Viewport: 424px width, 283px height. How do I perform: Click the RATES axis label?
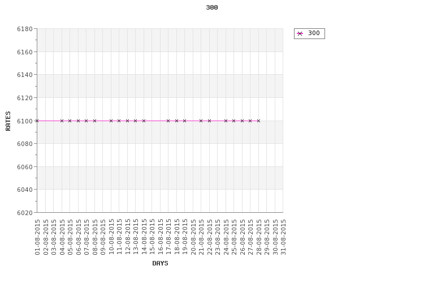8,121
